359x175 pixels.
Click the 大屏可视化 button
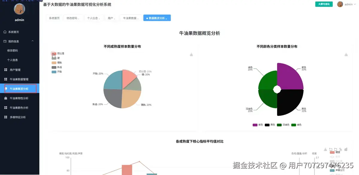[324, 4]
